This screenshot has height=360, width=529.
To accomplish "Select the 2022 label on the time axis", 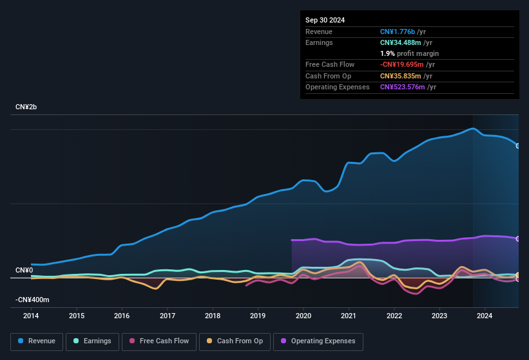I will (394, 316).
